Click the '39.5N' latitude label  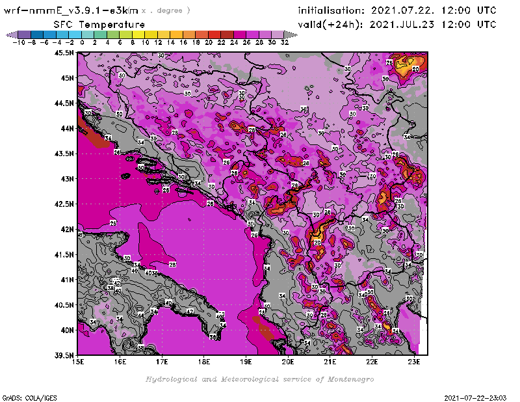tap(64, 356)
